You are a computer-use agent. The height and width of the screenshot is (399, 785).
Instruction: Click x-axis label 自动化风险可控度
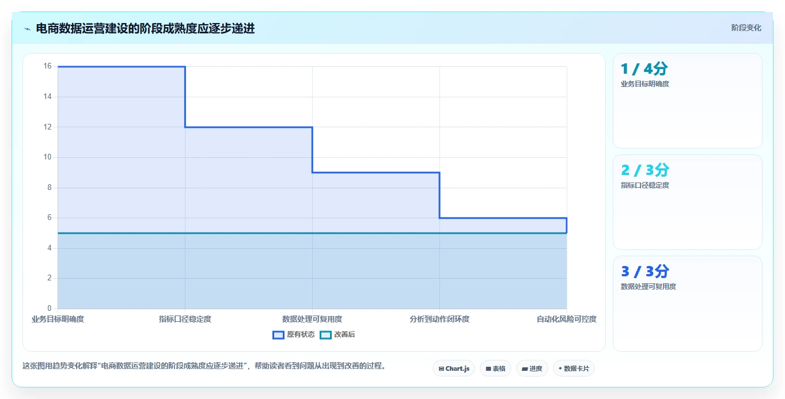567,319
